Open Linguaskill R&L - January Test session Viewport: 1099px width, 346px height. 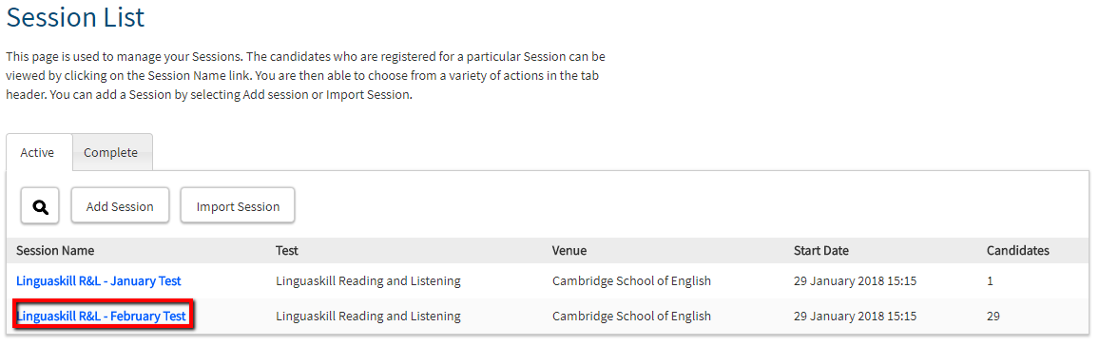(99, 280)
